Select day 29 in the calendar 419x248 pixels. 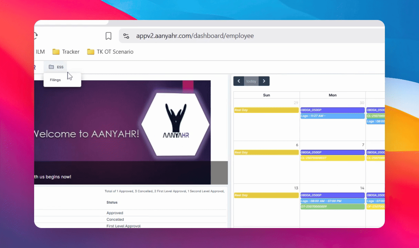296,103
